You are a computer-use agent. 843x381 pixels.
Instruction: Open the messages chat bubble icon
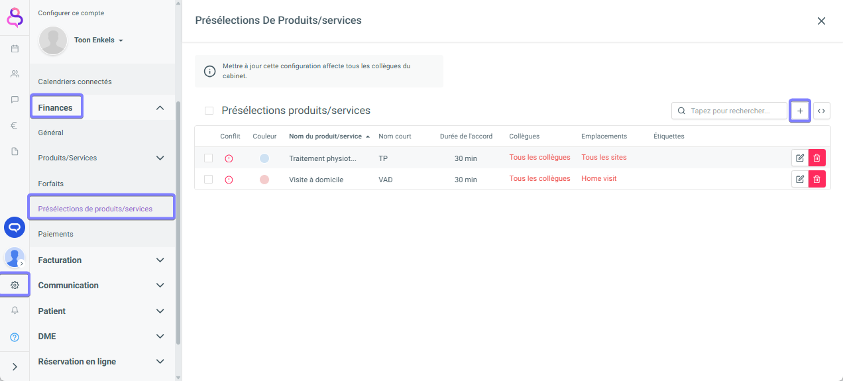click(15, 100)
